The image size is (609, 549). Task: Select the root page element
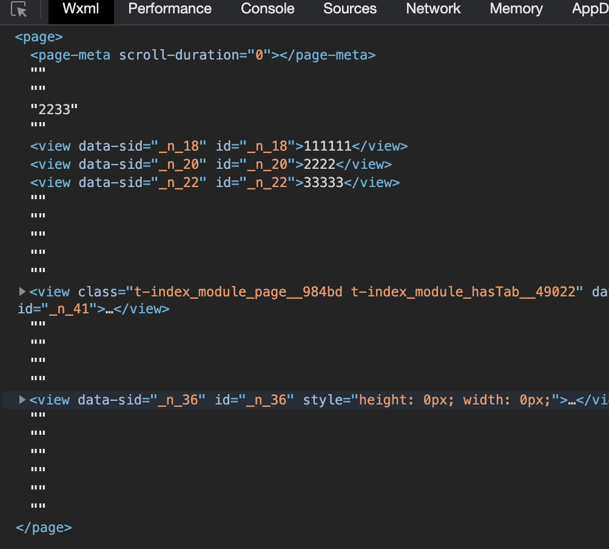(38, 36)
